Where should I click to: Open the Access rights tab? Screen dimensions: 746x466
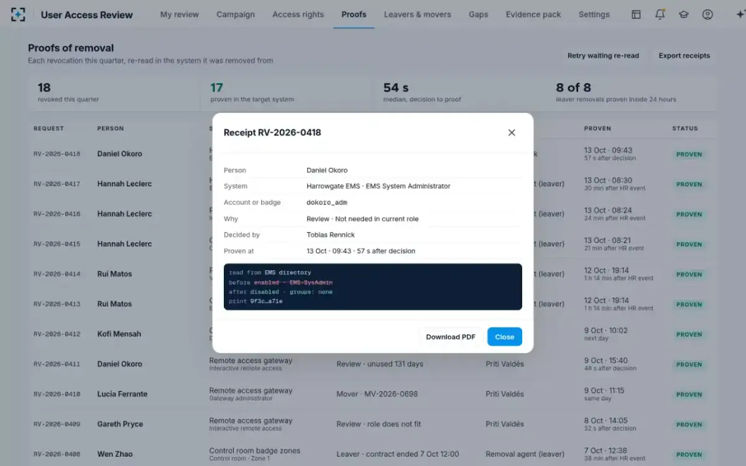(298, 14)
